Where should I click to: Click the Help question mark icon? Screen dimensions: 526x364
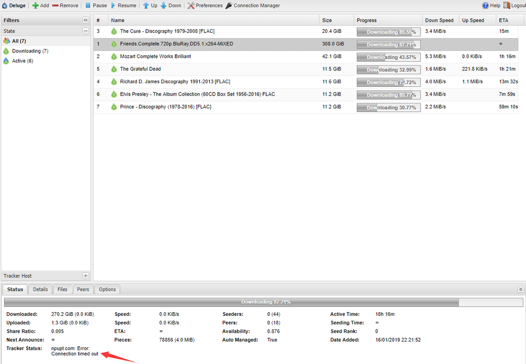point(486,5)
